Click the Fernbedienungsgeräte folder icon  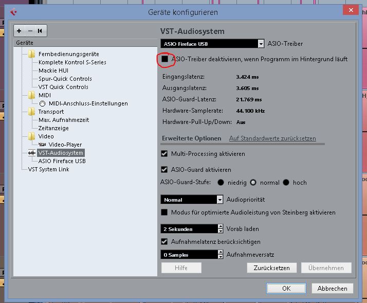pos(31,54)
